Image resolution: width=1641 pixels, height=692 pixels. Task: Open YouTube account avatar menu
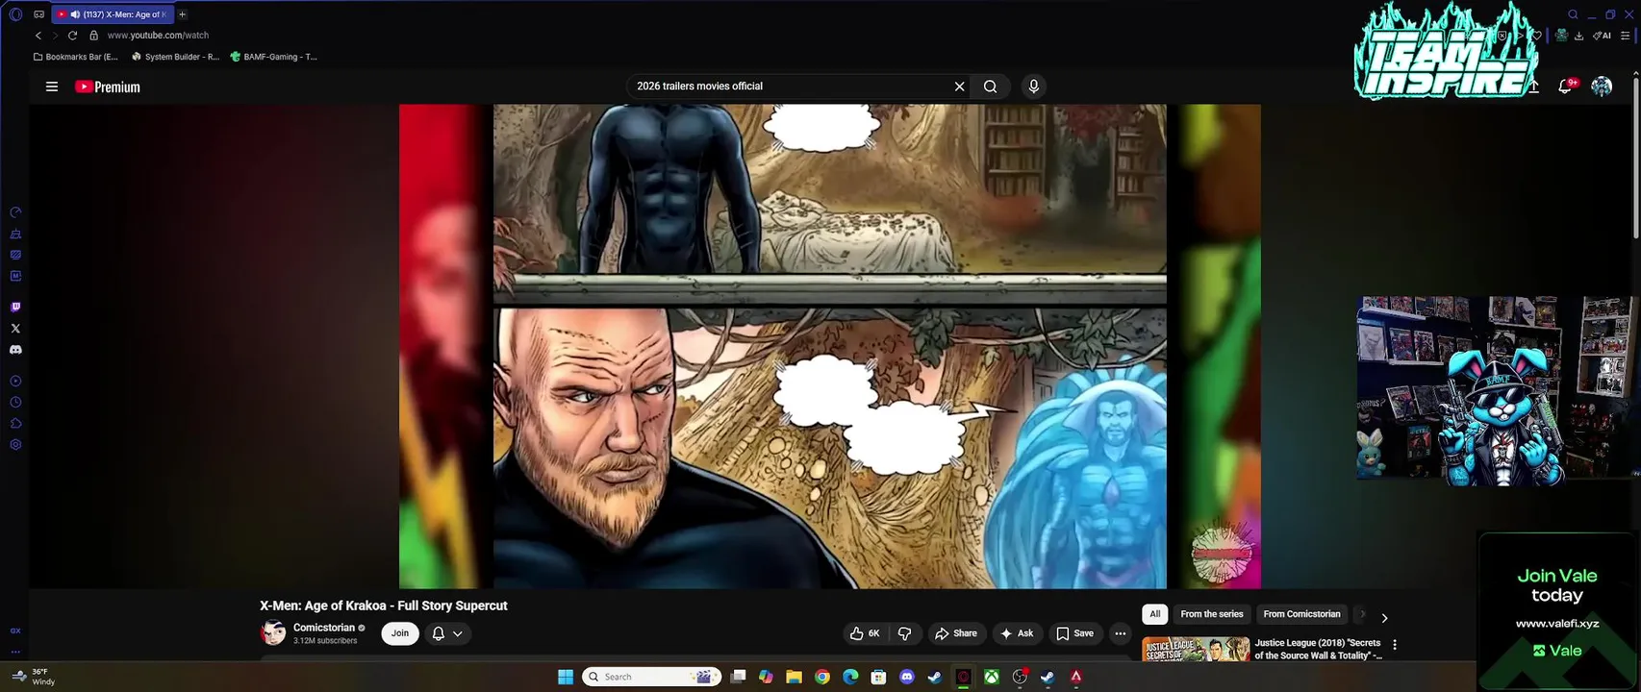(1602, 86)
